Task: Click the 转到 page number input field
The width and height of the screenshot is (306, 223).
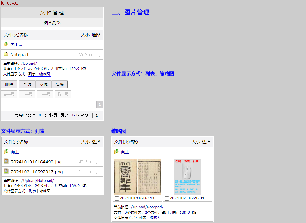Action: click(96, 116)
